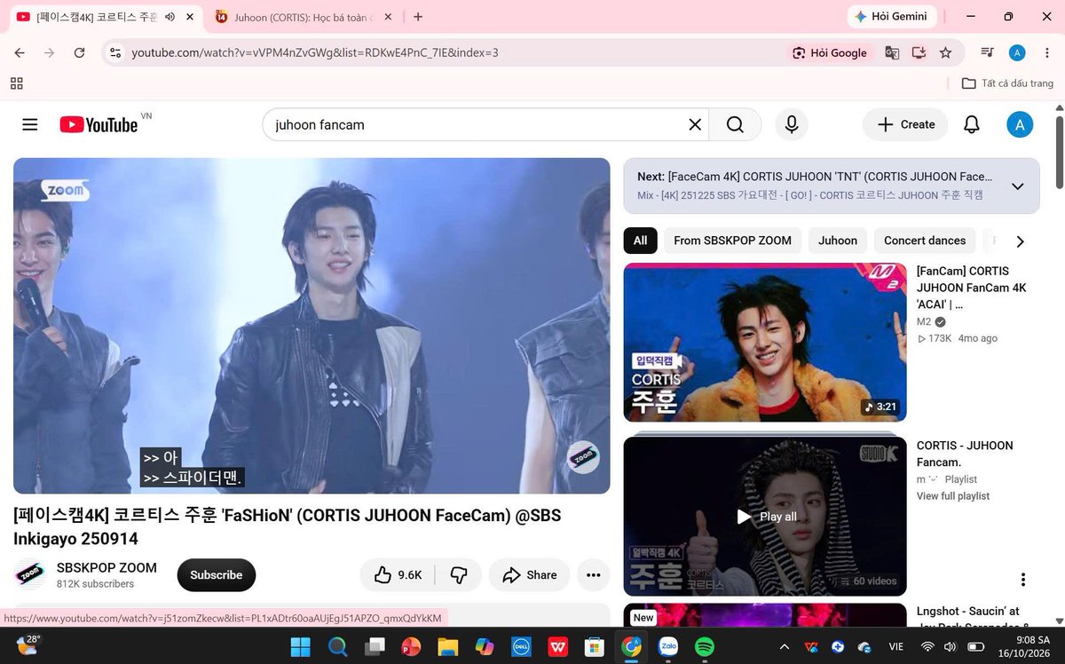Open the Windows Start menu

[300, 647]
